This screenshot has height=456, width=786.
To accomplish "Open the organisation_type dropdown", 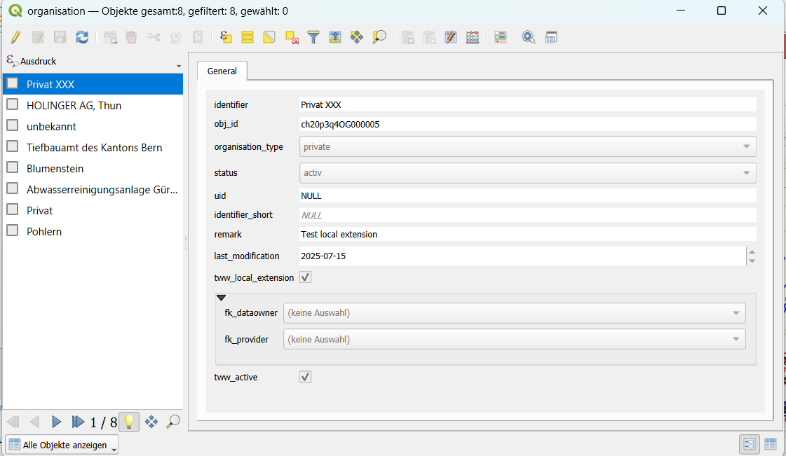I will (528, 146).
